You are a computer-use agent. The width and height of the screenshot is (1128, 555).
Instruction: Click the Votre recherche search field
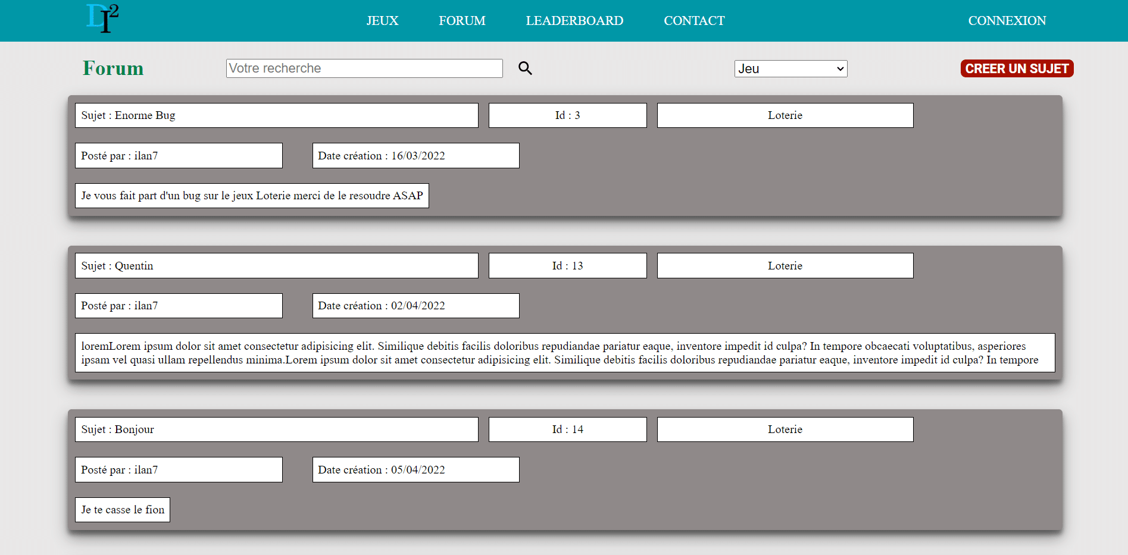[364, 68]
